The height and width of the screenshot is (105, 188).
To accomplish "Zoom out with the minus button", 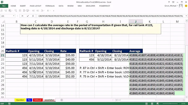I will [162, 104].
